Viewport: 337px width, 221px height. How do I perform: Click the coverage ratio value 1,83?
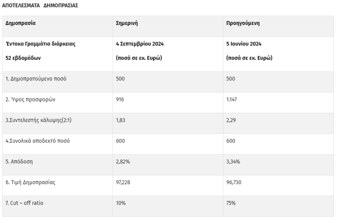(120, 120)
